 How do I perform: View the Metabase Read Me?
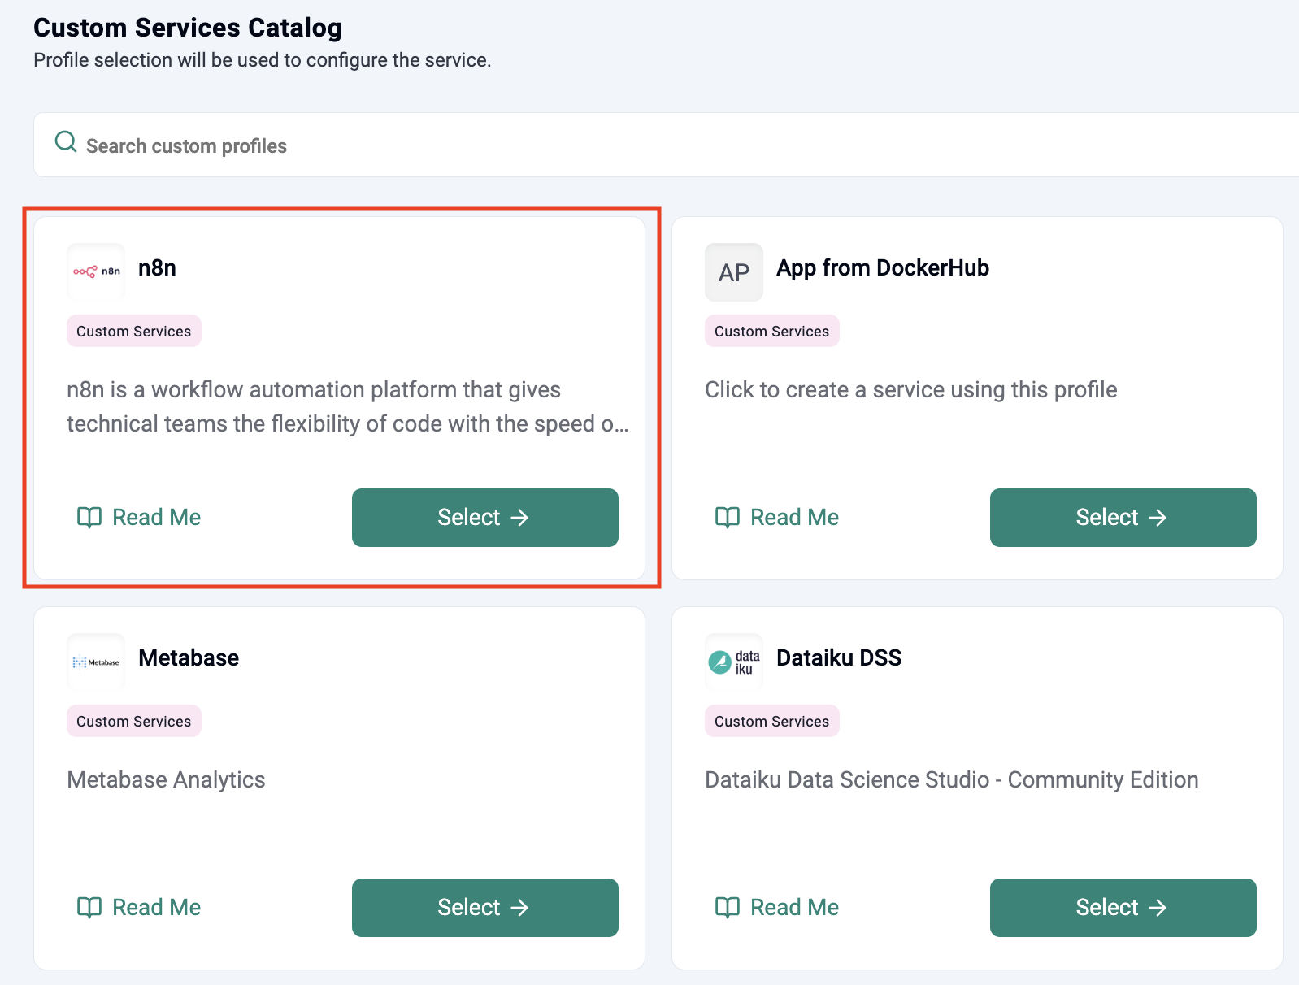point(156,908)
